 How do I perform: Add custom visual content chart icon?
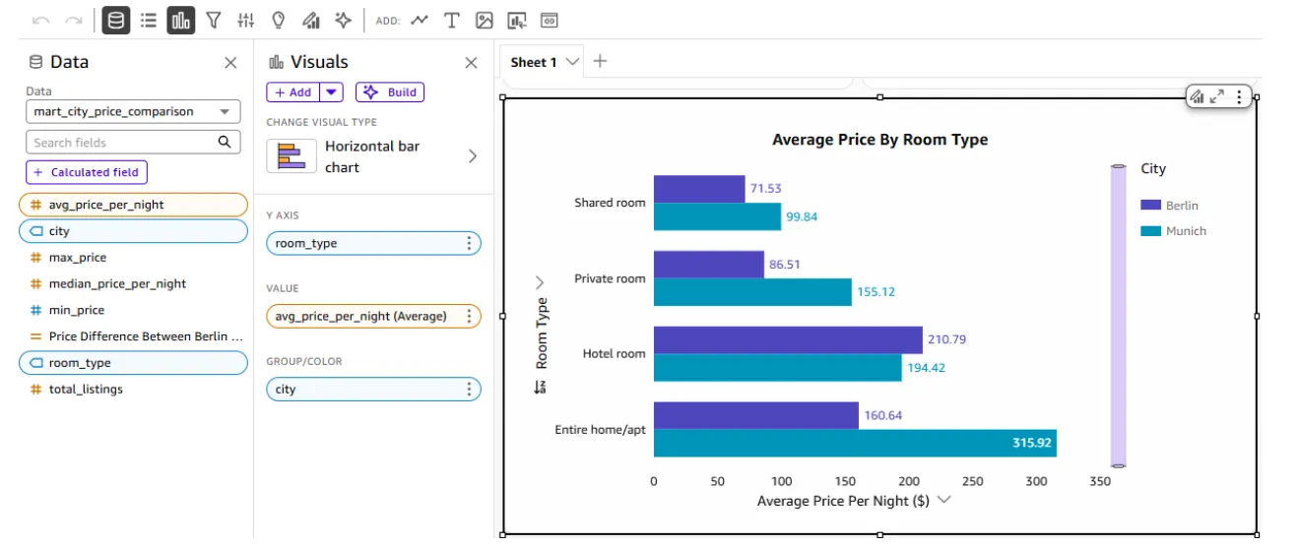(x=516, y=20)
